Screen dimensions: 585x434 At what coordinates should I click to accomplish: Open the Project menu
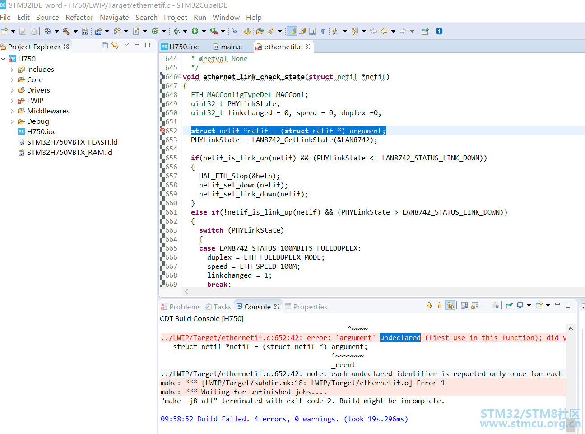coord(176,17)
